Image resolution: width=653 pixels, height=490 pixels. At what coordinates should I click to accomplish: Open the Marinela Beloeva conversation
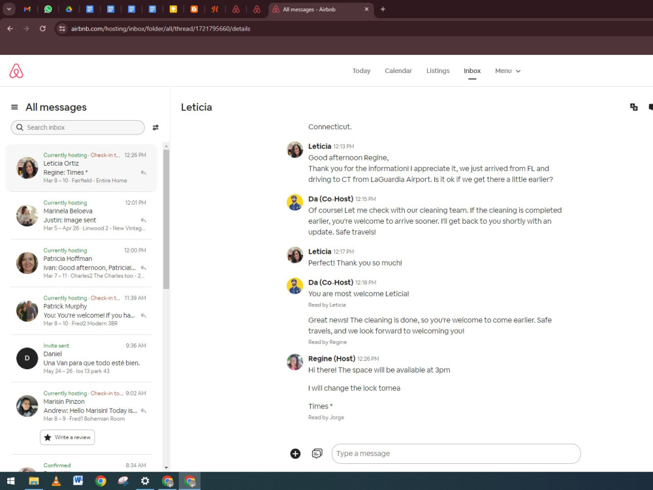coord(81,215)
